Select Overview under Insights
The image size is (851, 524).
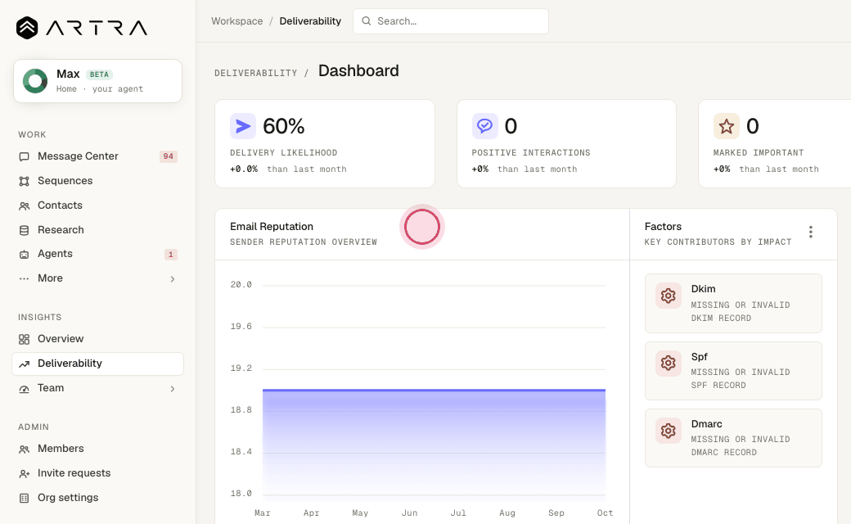97,339
